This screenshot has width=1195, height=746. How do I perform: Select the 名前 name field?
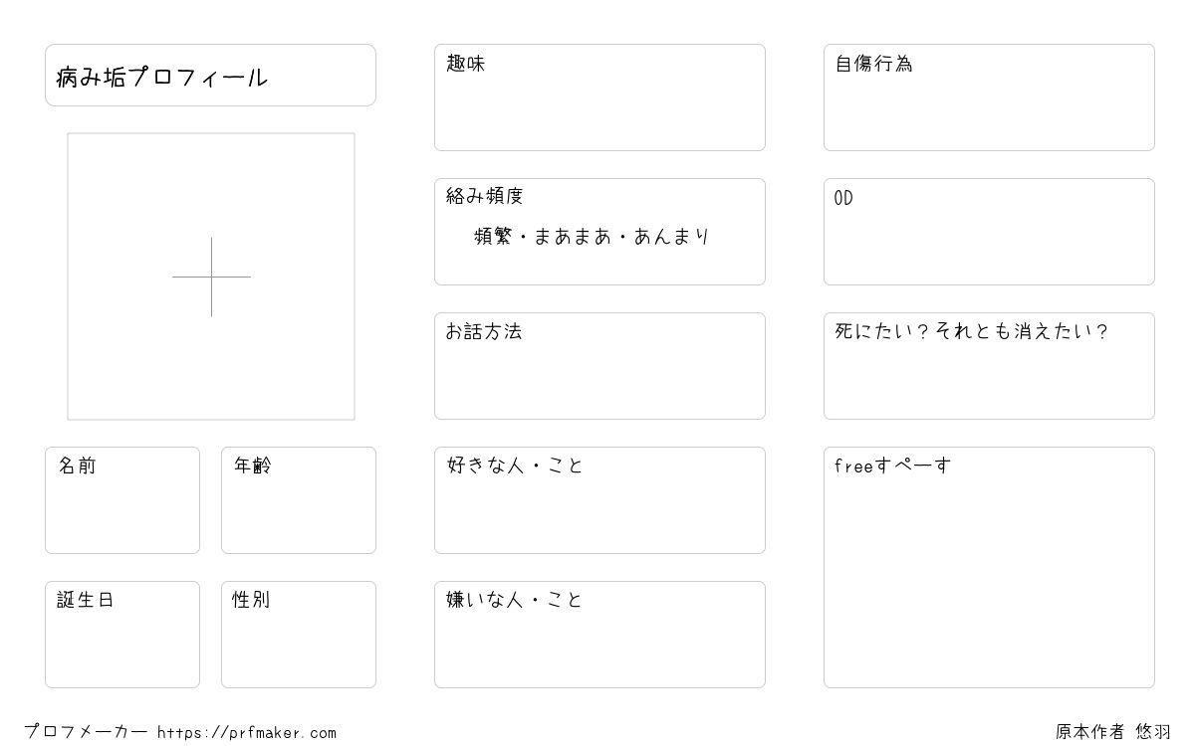pos(122,500)
